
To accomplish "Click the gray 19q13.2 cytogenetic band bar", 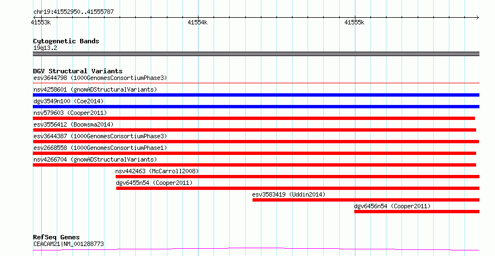I will 256,54.
